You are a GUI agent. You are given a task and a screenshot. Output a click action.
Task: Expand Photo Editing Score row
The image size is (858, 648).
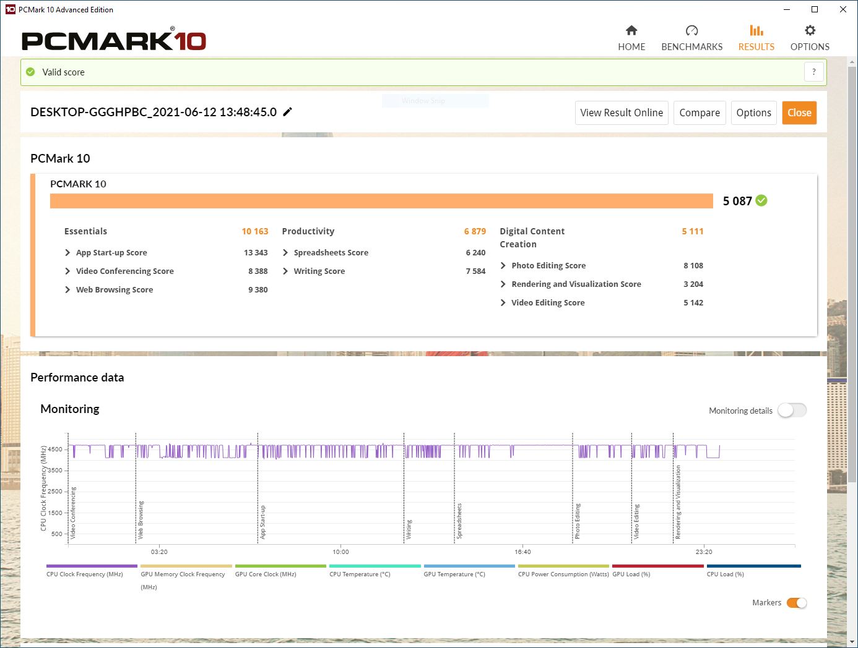503,265
